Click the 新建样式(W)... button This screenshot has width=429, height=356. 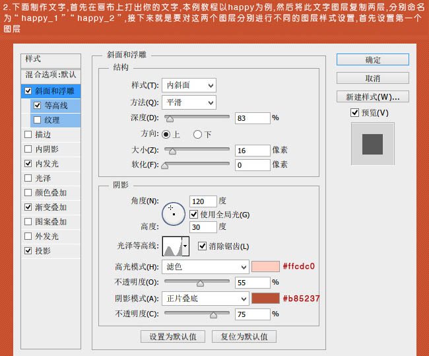373,96
